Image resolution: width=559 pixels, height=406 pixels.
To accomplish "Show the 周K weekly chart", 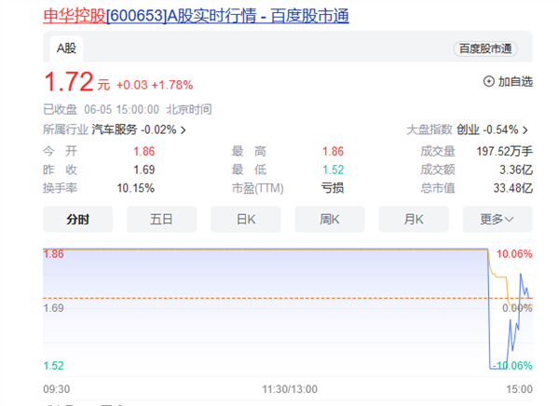I will [329, 219].
